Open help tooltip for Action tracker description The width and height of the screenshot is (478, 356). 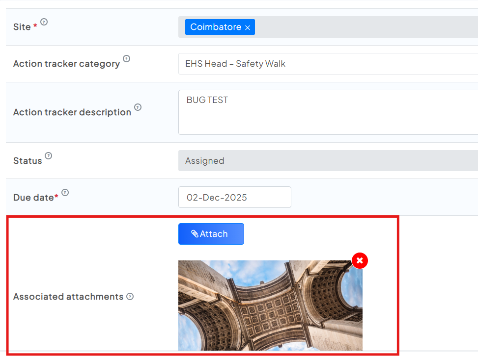tap(138, 107)
